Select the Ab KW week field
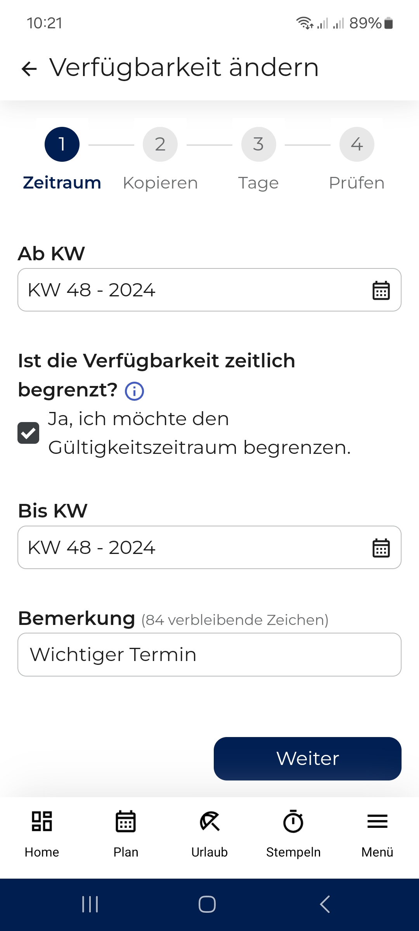 click(x=209, y=290)
